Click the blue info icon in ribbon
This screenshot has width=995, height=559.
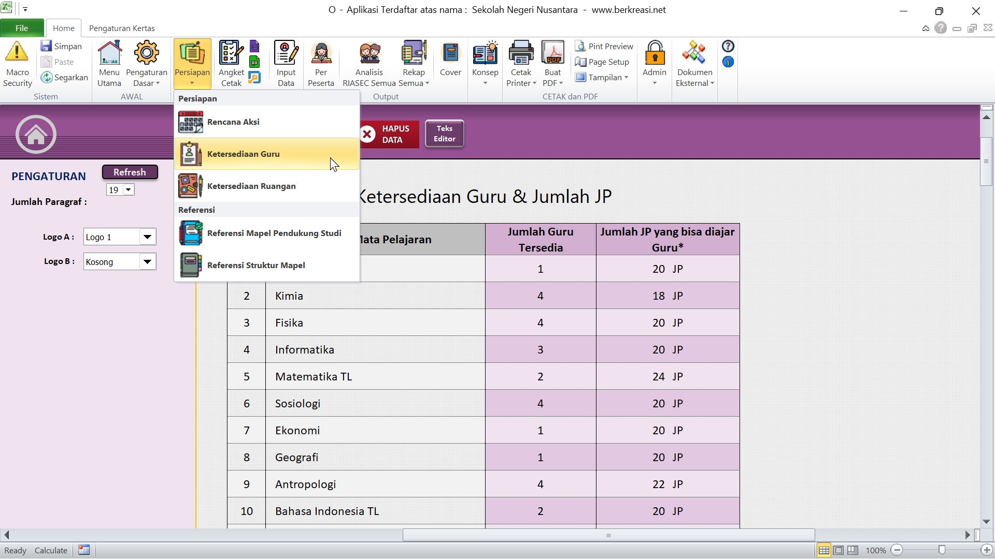[728, 62]
